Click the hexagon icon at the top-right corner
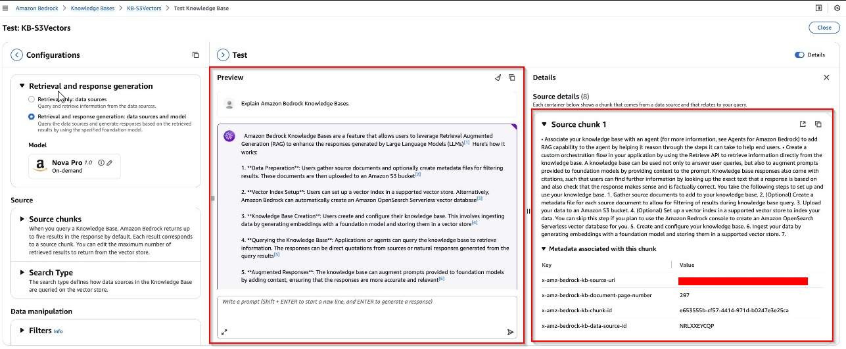Screen dimensions: 846x349 pos(837,9)
